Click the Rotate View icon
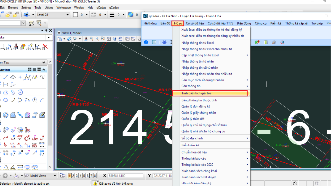 (x=115, y=39)
